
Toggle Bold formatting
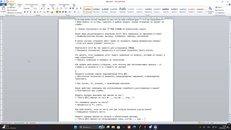click(x=25, y=12)
